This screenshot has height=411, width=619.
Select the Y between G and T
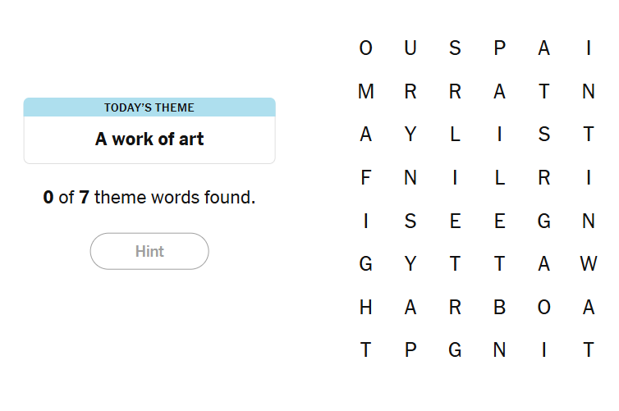pos(410,264)
